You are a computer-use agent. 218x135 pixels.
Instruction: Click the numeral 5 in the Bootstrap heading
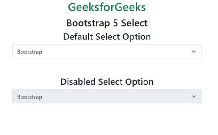[115, 23]
